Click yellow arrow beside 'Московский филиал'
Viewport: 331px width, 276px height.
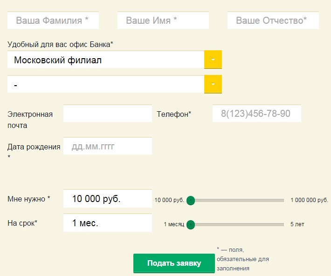[x=213, y=60]
